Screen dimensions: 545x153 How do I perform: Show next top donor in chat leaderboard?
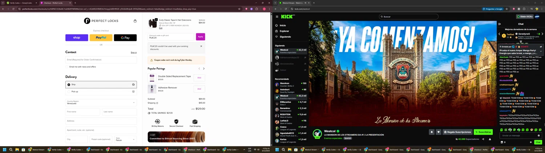coord(542,34)
